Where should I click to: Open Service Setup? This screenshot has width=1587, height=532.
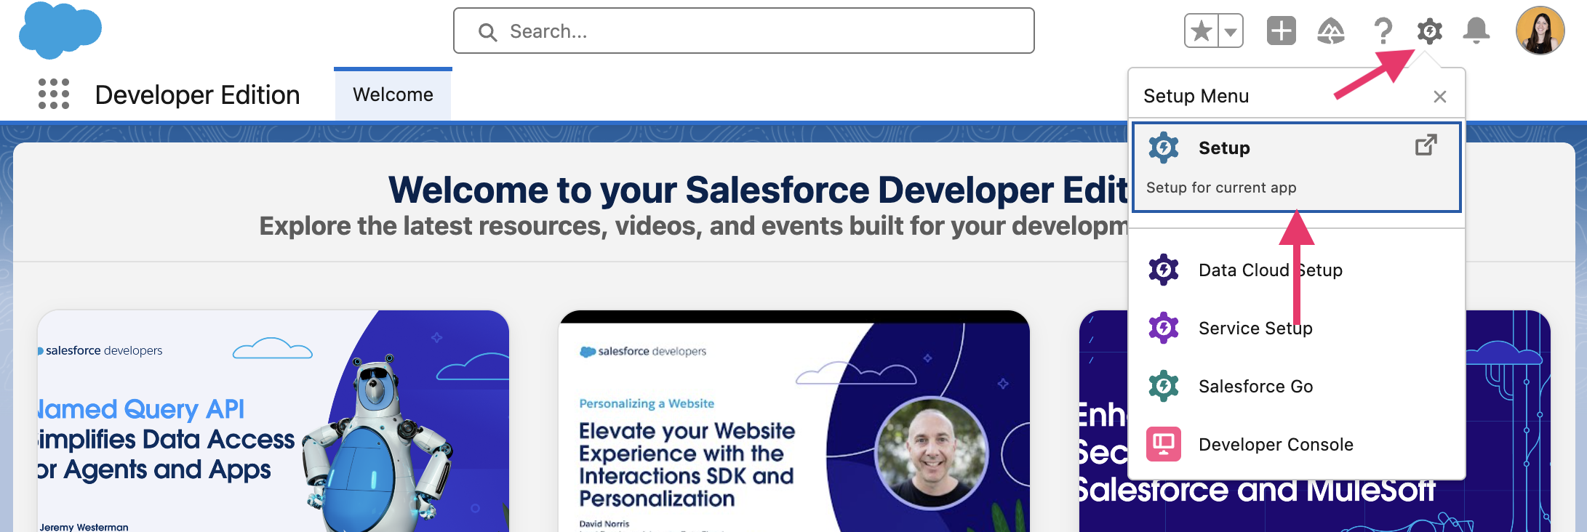pyautogui.click(x=1297, y=329)
